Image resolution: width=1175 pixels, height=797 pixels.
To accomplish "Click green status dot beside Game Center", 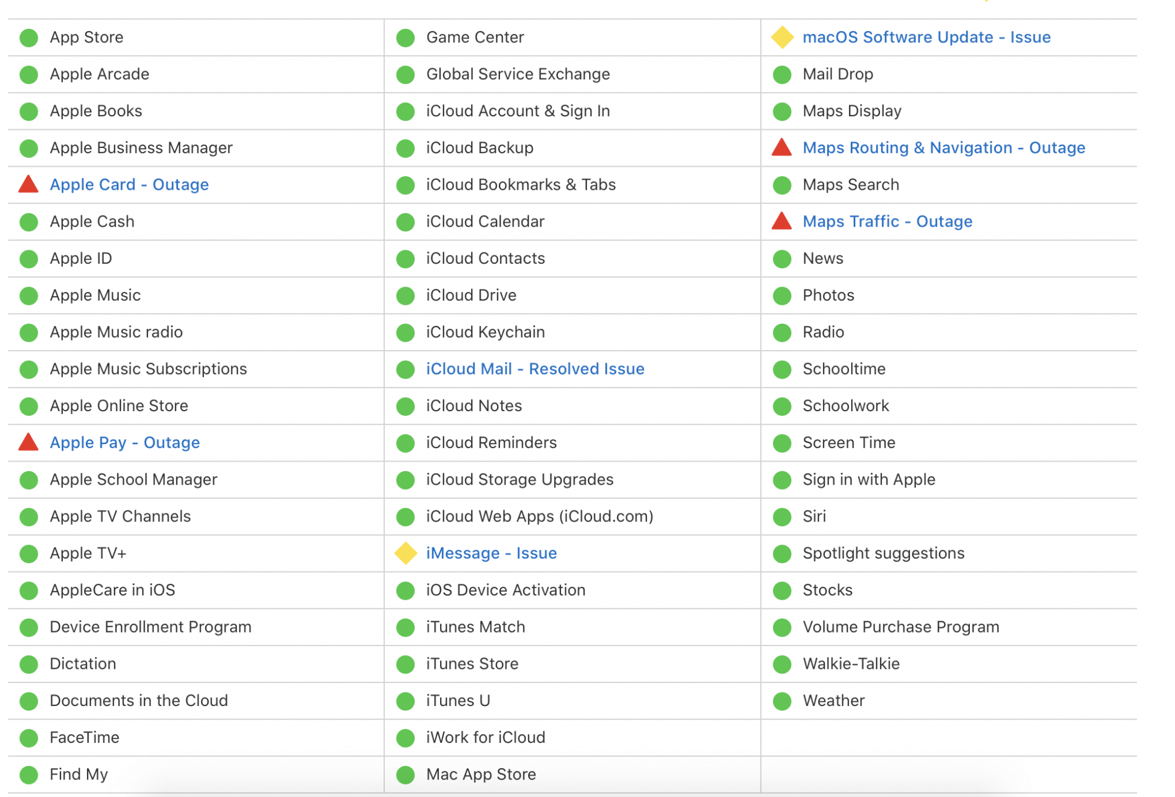I will point(405,38).
